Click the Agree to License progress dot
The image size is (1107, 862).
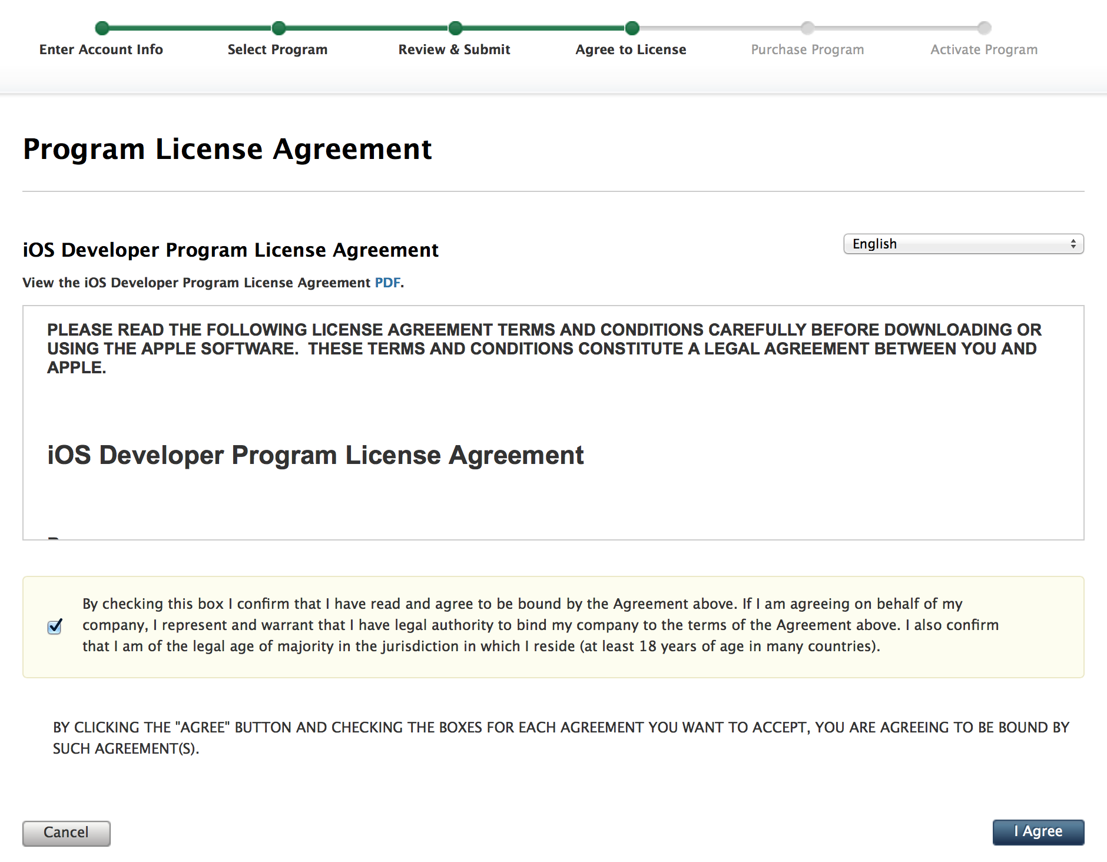[x=632, y=28]
